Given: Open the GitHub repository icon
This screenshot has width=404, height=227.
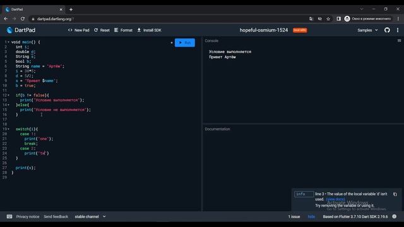Looking at the screenshot, I should click(x=387, y=30).
